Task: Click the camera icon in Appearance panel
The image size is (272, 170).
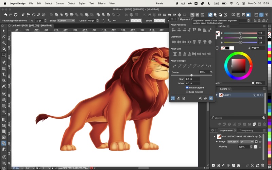Action: [239, 166]
